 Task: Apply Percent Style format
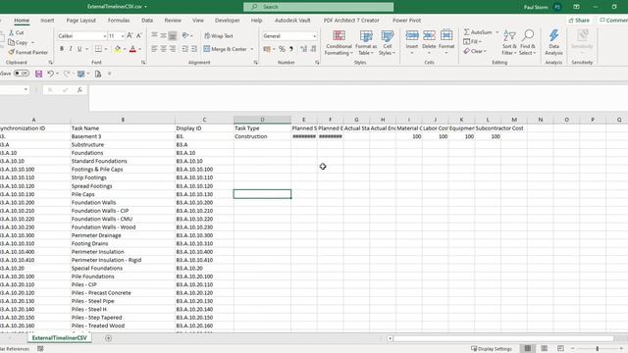282,49
